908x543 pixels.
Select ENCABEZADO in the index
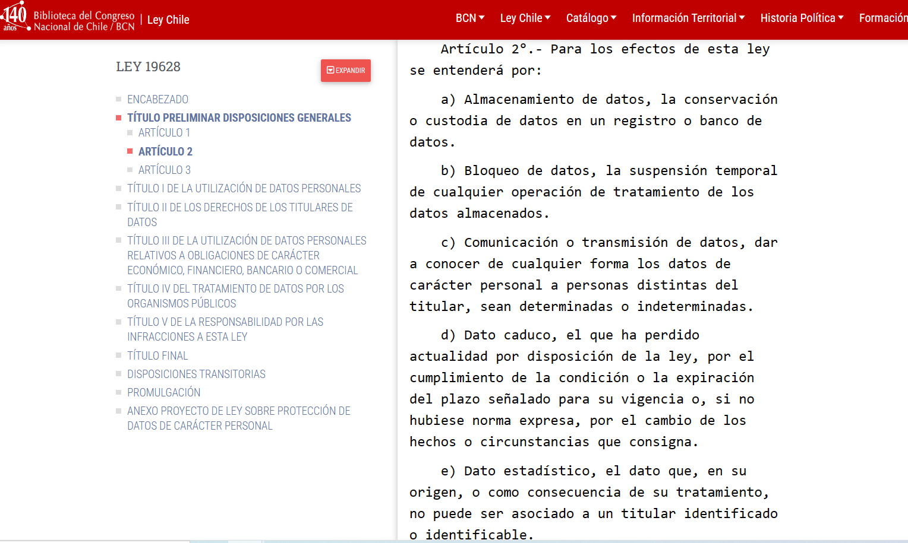click(157, 99)
